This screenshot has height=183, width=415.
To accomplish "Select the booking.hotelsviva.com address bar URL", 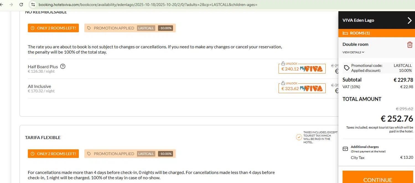I will point(148,4).
